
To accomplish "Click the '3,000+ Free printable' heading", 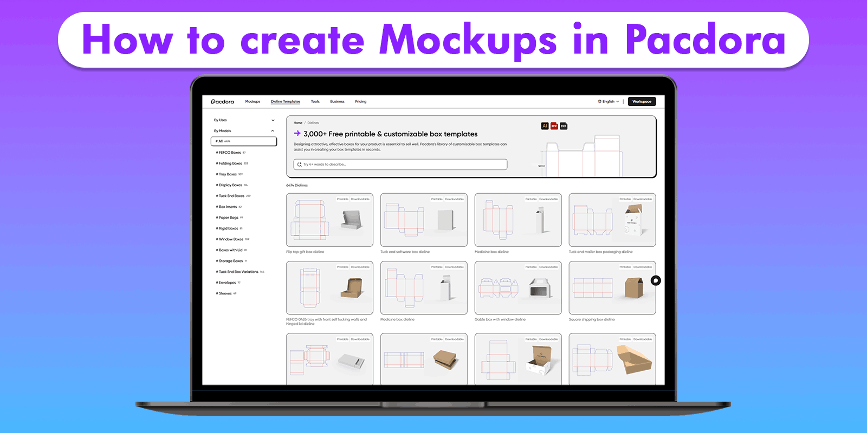I will (x=391, y=134).
